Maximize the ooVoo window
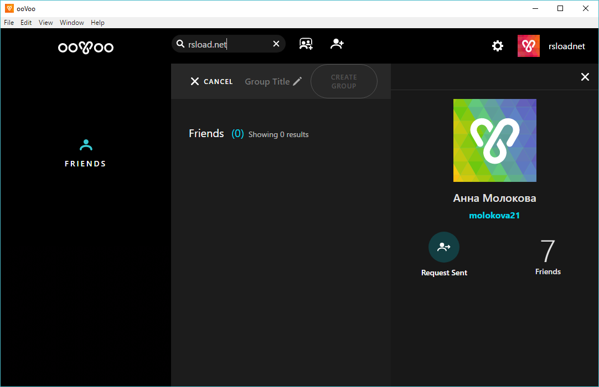599x387 pixels. [x=560, y=8]
